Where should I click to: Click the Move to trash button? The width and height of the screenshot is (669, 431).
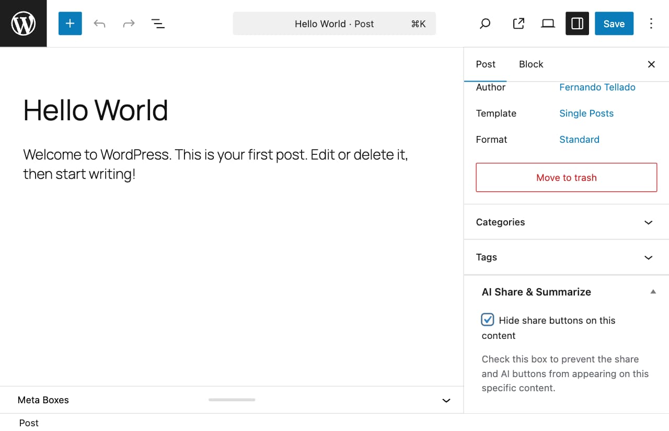click(x=566, y=177)
